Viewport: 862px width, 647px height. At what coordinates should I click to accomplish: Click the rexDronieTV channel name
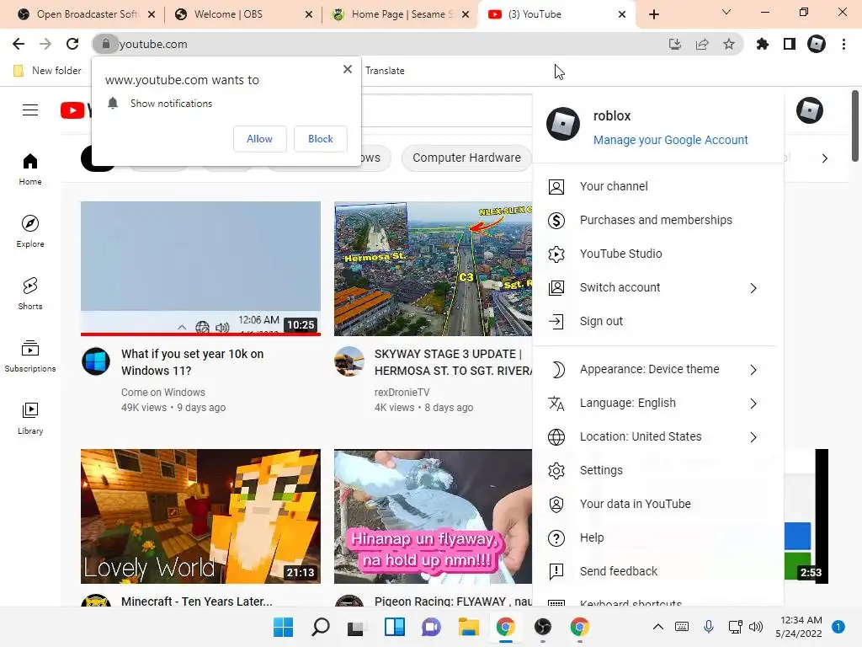pos(402,393)
